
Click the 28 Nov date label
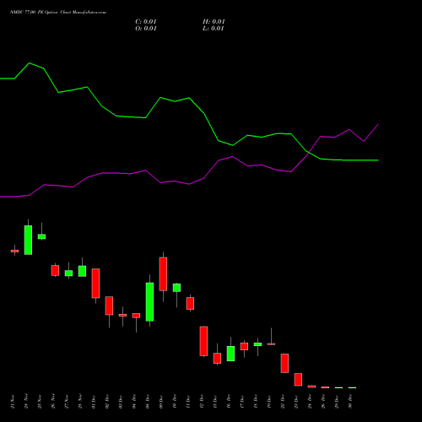[80, 402]
